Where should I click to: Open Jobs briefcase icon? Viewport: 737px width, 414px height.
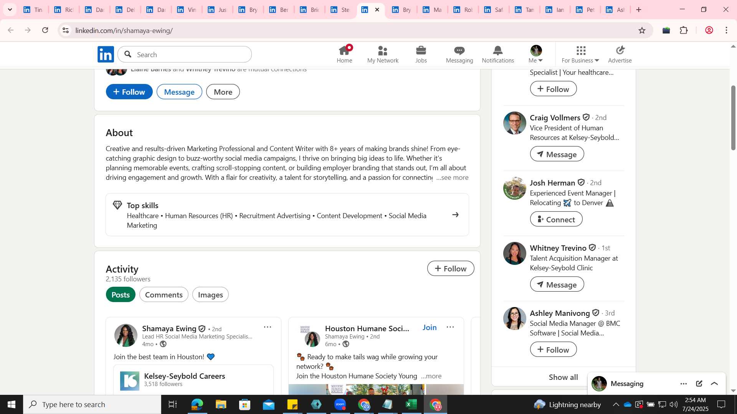tap(421, 51)
